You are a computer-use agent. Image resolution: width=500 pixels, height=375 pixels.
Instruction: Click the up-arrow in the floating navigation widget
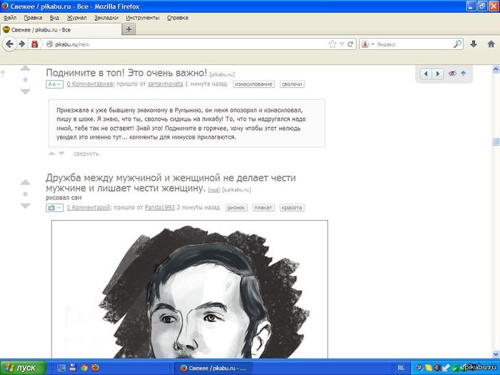pyautogui.click(x=464, y=74)
